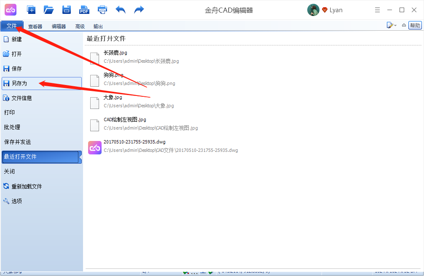The width and height of the screenshot is (424, 276).
Task: Open a file using the folder toolbar icon
Action: point(48,9)
